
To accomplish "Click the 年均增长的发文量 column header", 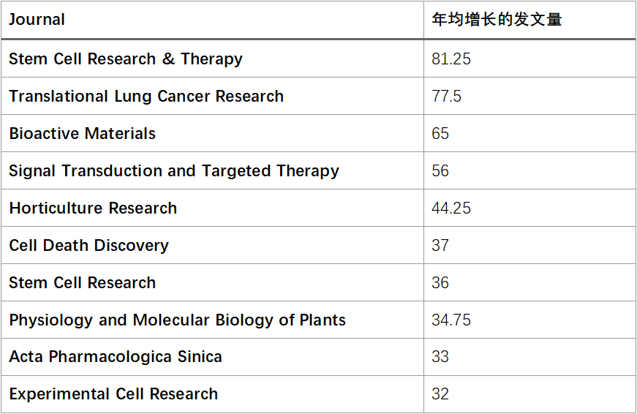I will (x=529, y=20).
